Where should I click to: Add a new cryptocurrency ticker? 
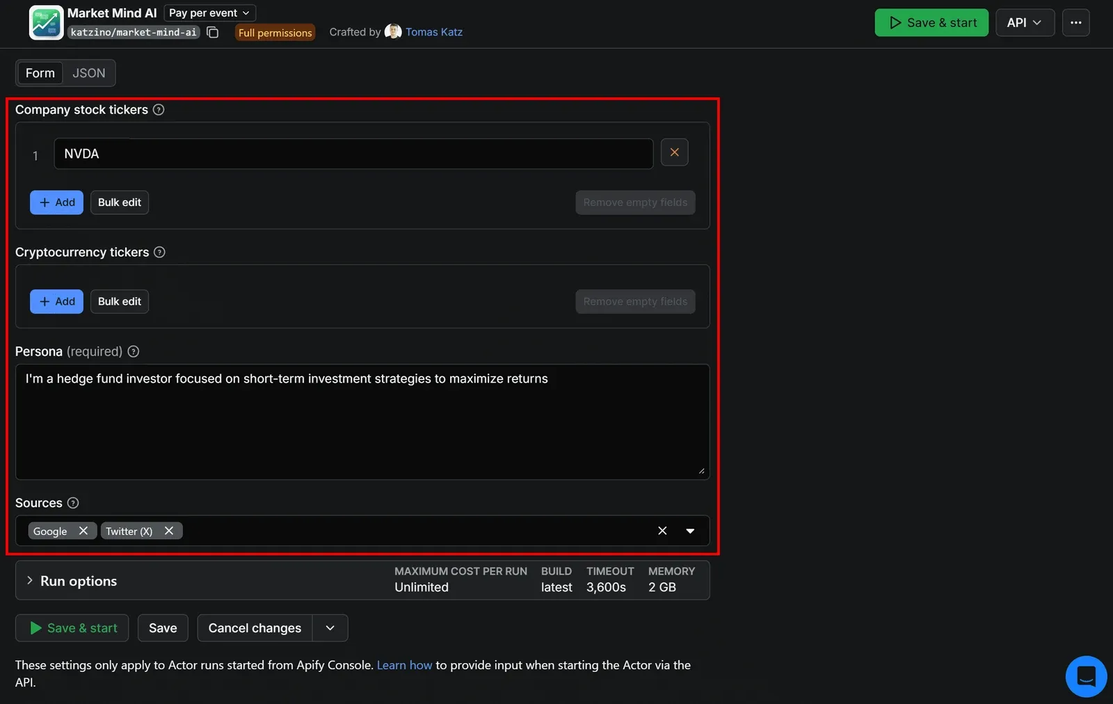coord(56,301)
